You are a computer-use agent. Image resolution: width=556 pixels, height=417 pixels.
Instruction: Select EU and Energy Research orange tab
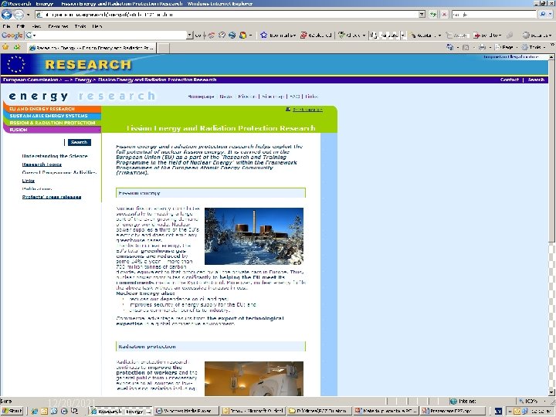(x=53, y=109)
